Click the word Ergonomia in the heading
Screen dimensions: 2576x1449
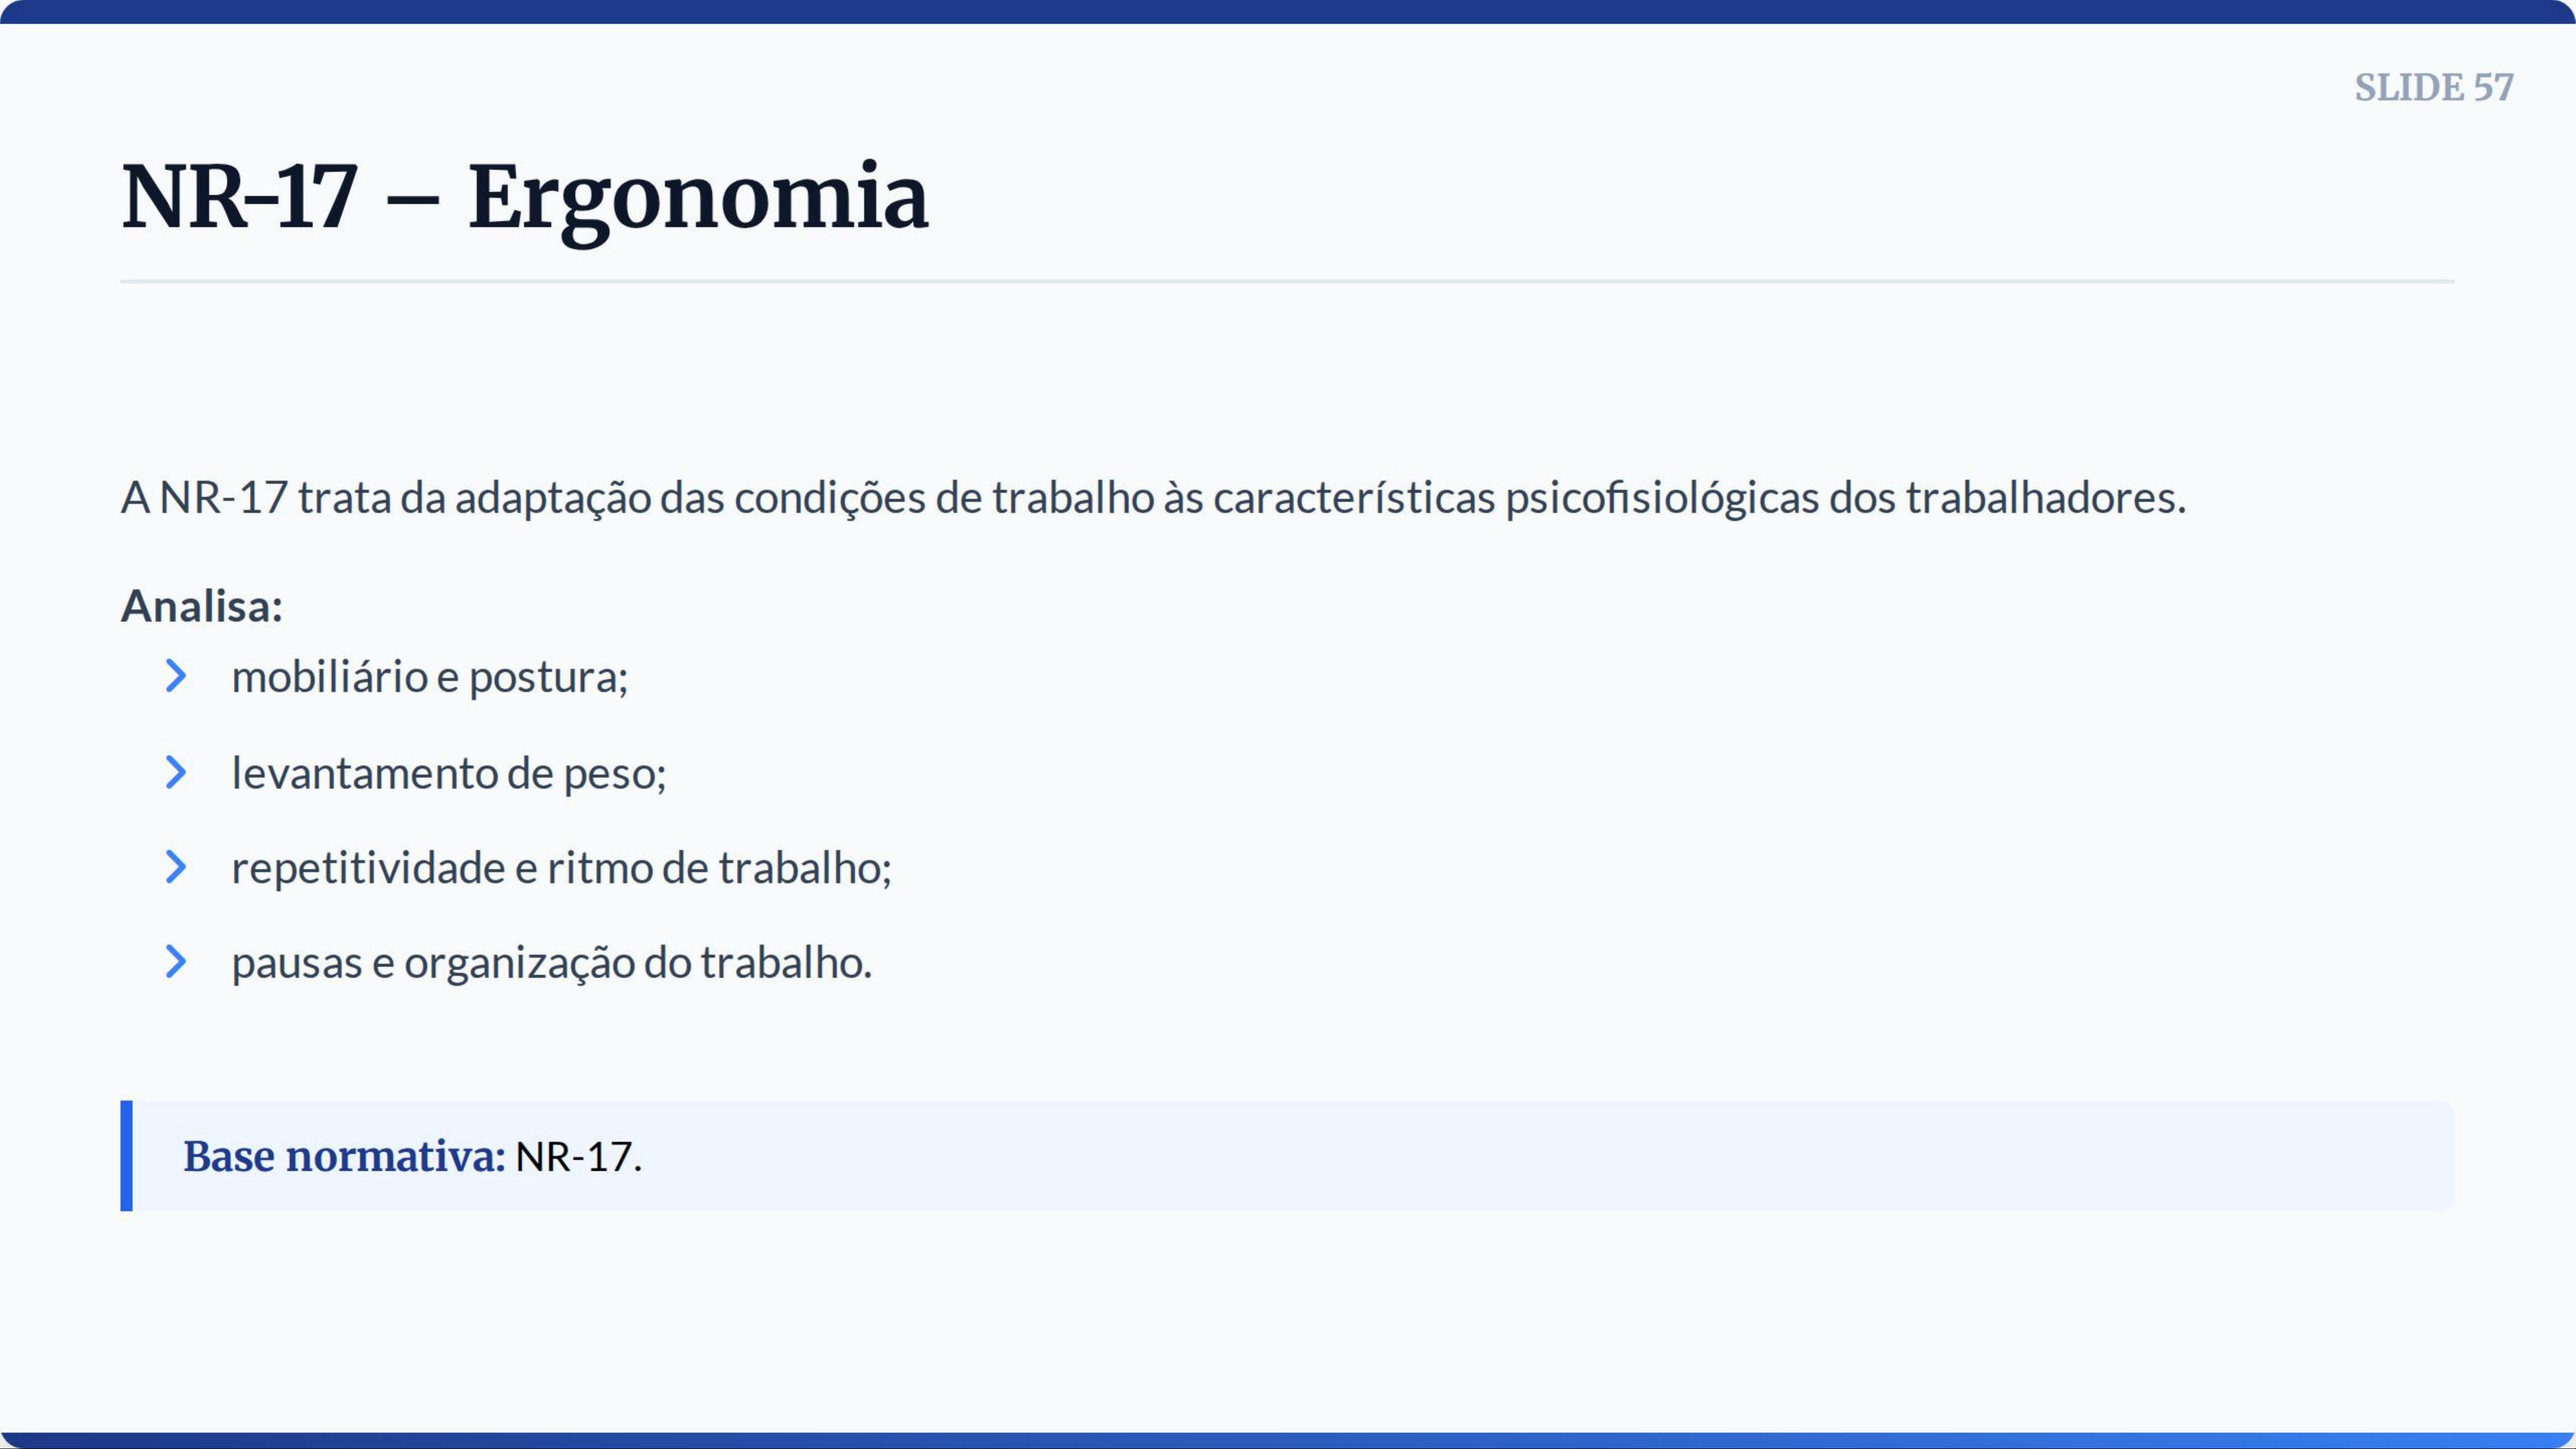[x=698, y=200]
